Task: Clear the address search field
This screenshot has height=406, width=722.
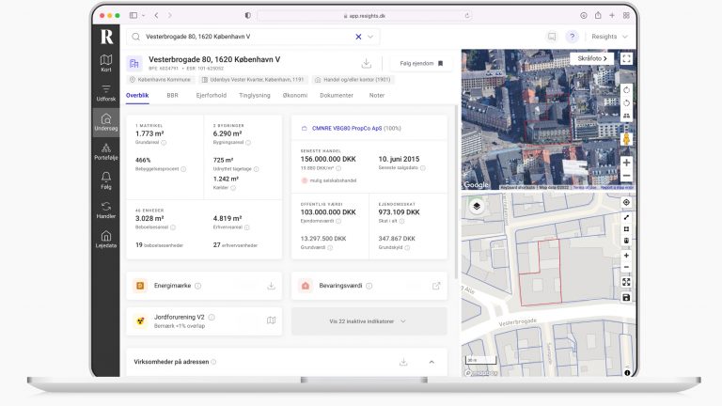Action: pos(358,37)
